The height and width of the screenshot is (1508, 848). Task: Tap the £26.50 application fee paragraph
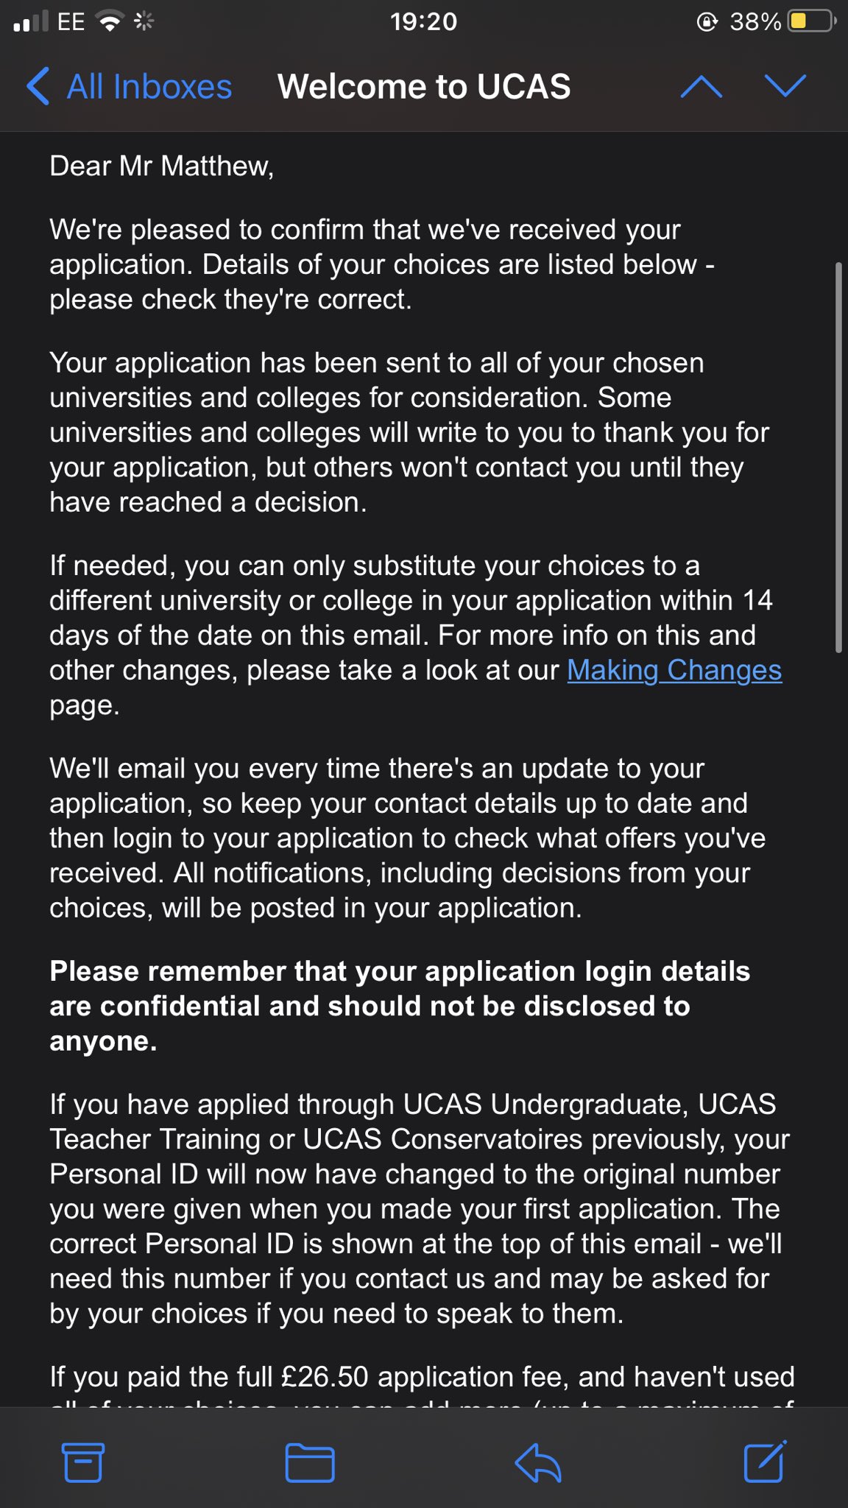pyautogui.click(x=422, y=1377)
